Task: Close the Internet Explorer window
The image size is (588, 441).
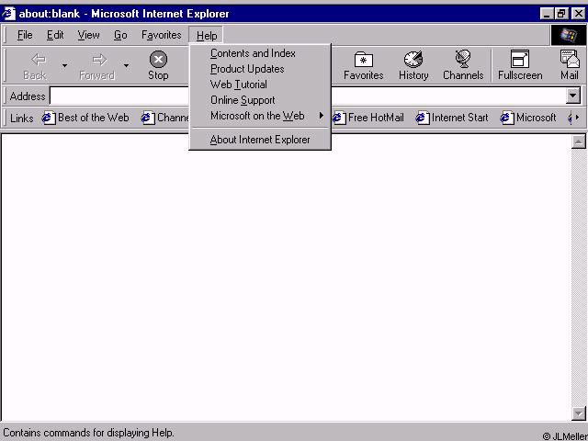Action: [x=578, y=15]
